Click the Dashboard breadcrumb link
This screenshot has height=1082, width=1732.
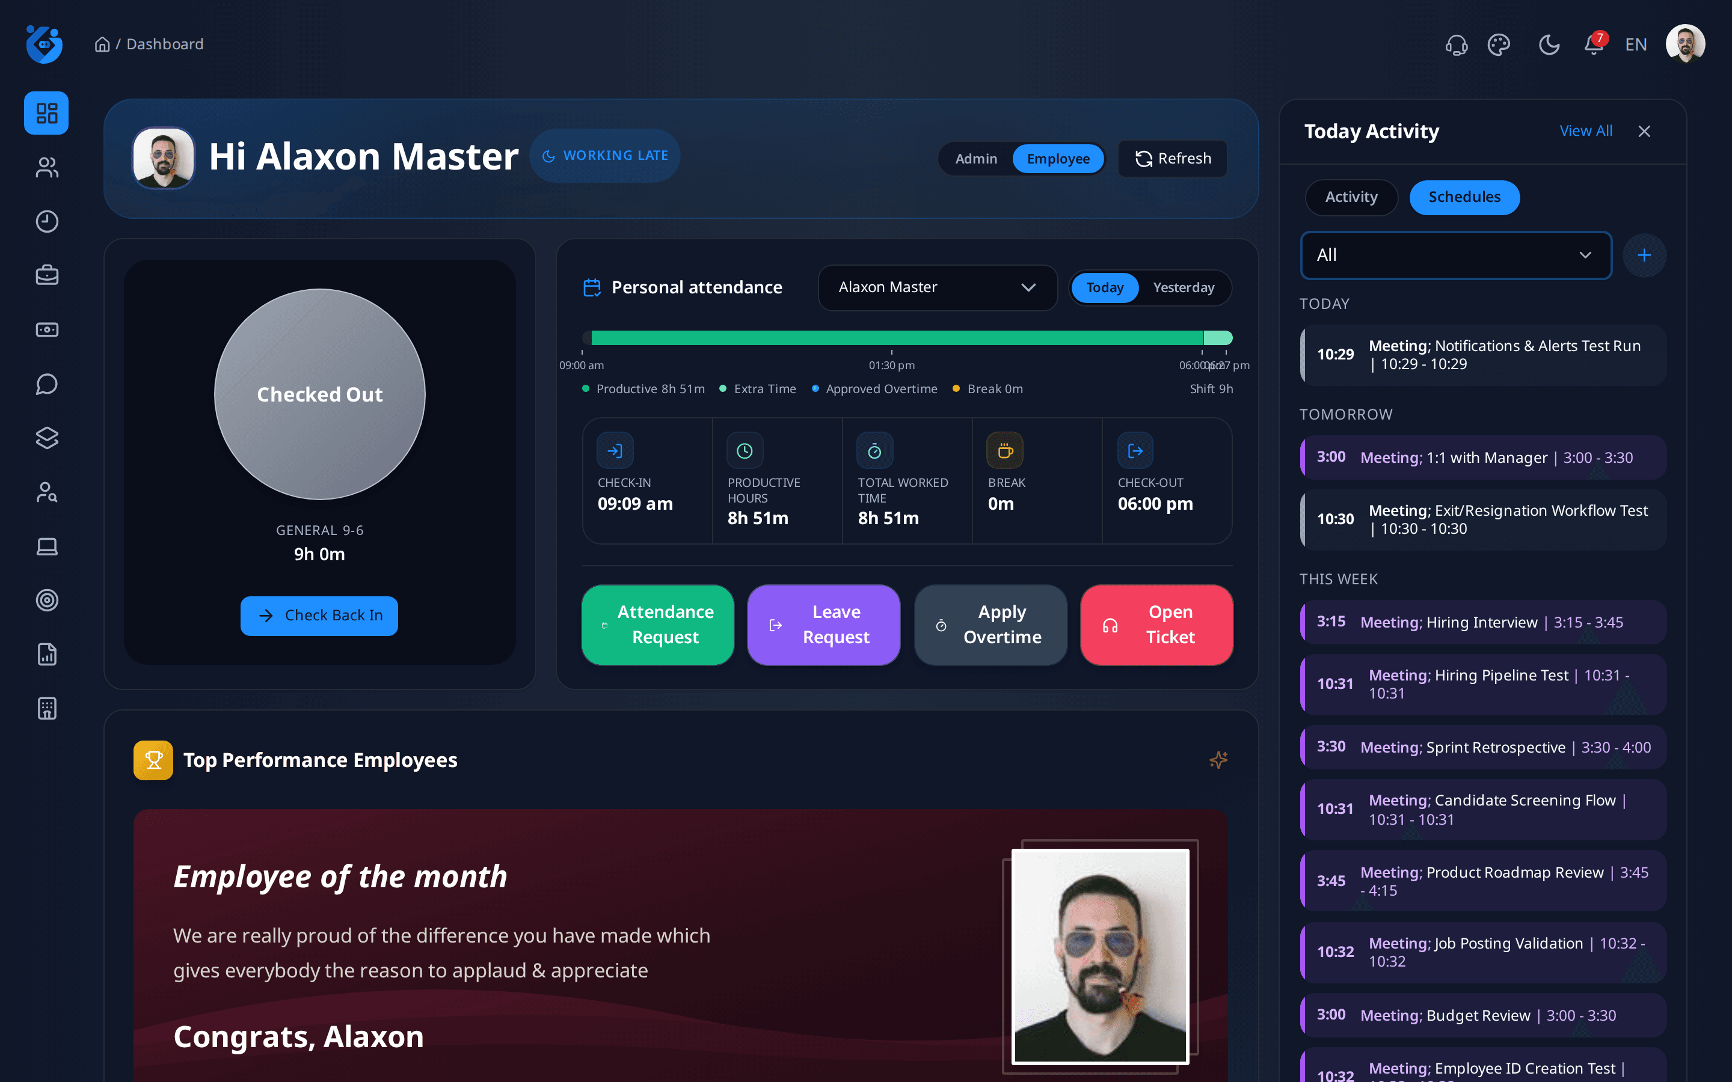click(x=165, y=44)
